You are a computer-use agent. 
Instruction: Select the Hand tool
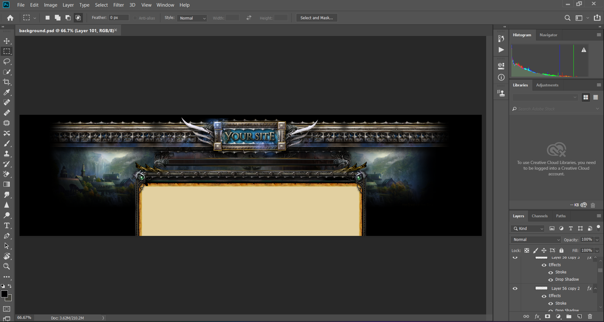[x=7, y=256]
